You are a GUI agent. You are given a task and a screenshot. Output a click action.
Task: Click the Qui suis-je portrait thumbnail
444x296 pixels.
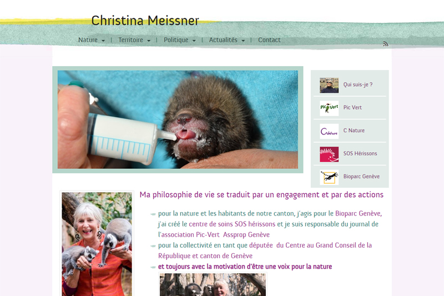coord(329,86)
